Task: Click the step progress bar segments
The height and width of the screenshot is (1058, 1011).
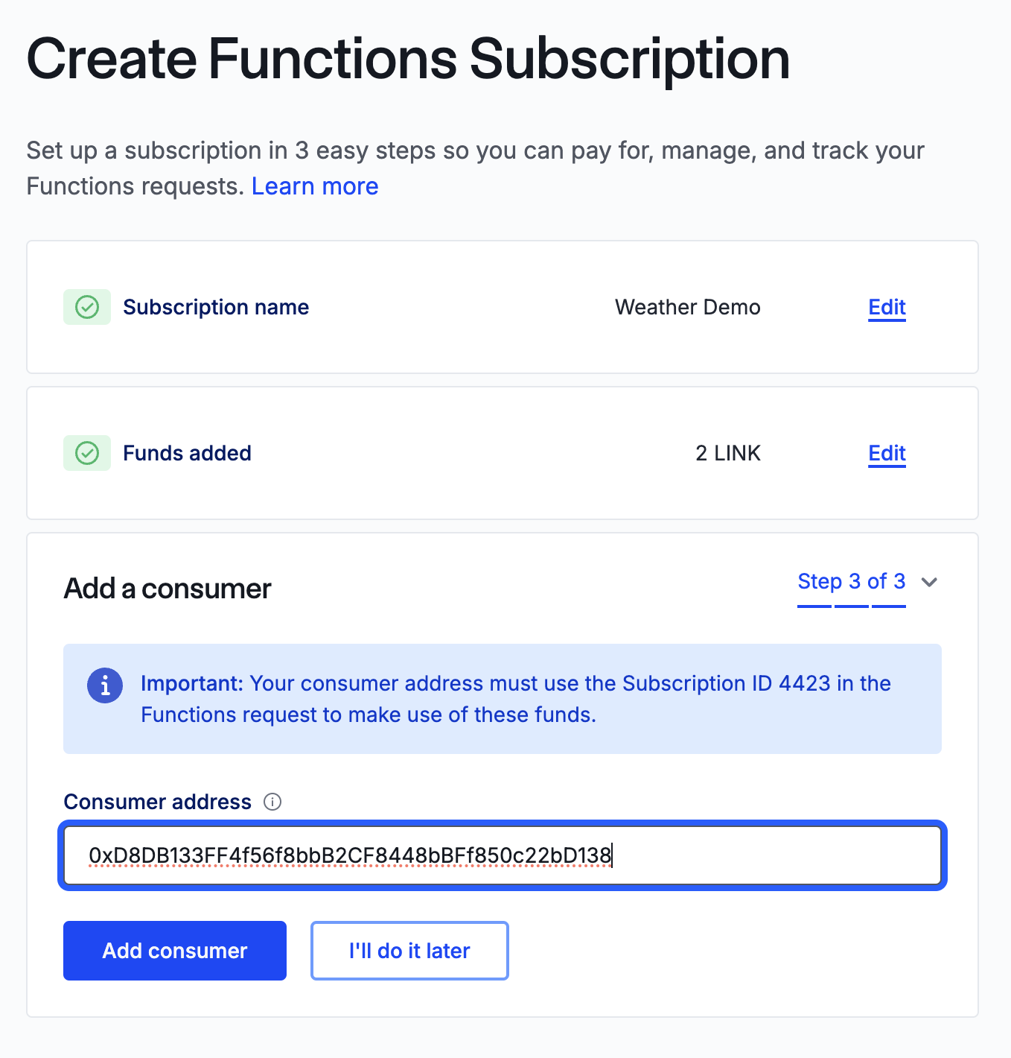Action: (851, 606)
